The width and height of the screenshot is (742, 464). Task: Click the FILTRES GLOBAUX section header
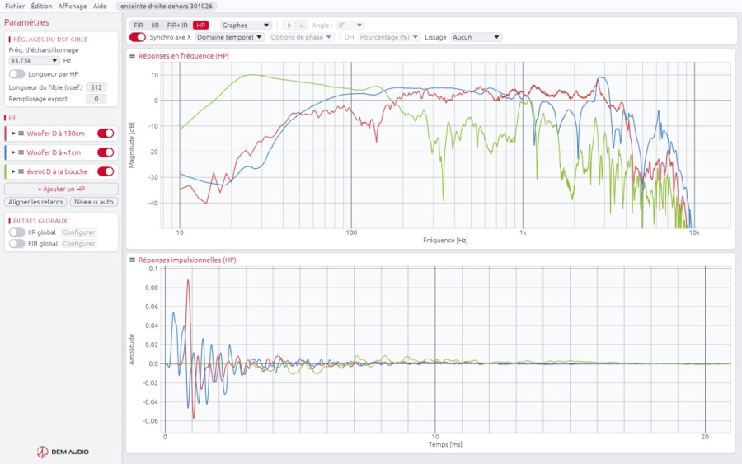coord(40,221)
